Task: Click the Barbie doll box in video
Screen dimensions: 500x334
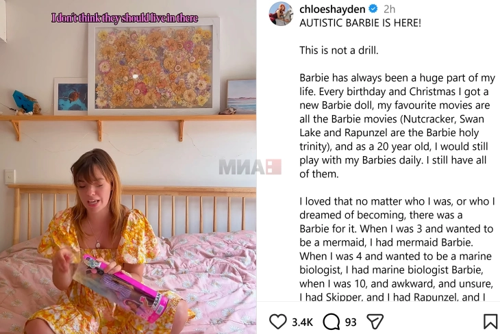Action: 125,287
